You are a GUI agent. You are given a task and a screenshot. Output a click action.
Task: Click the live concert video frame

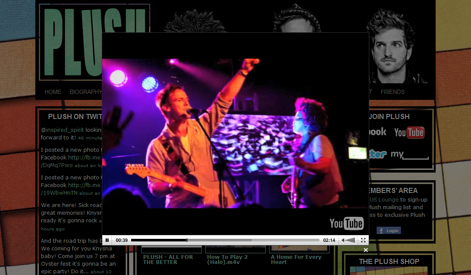pyautogui.click(x=235, y=133)
